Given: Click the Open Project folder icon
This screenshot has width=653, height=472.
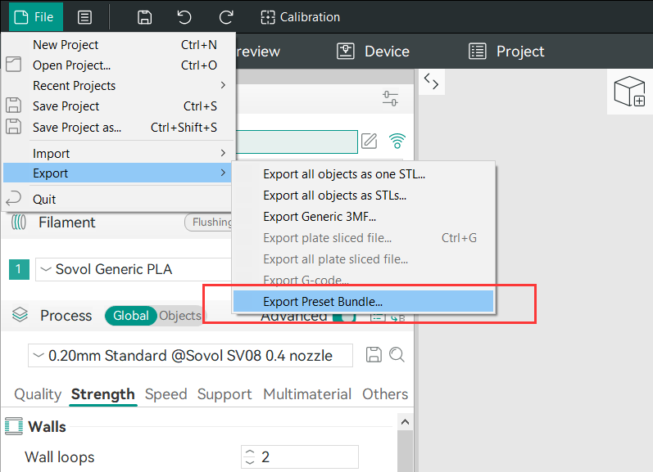Looking at the screenshot, I should pyautogui.click(x=13, y=65).
